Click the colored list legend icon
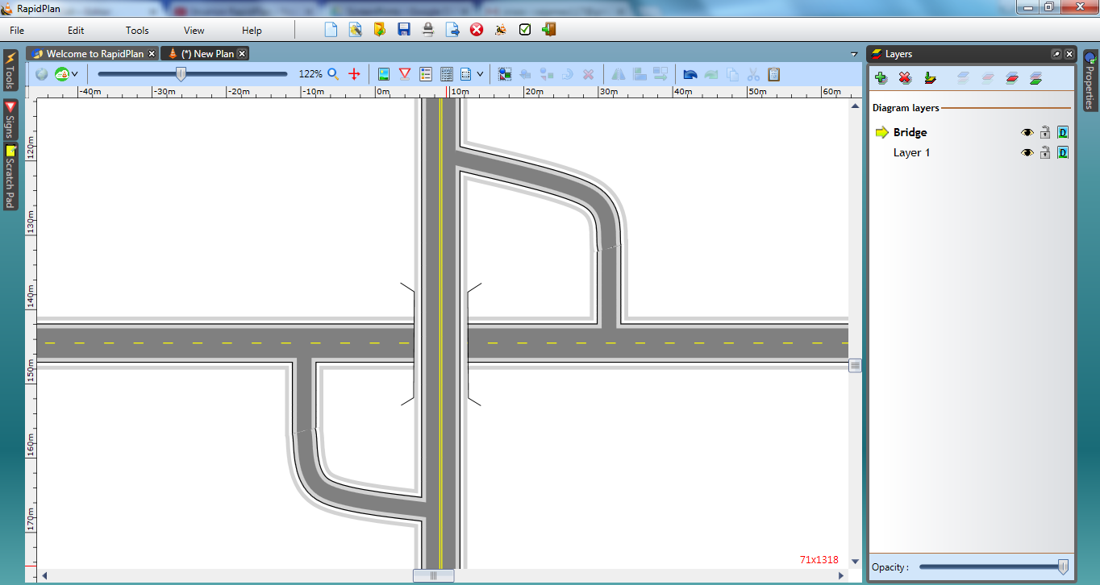 coord(426,74)
